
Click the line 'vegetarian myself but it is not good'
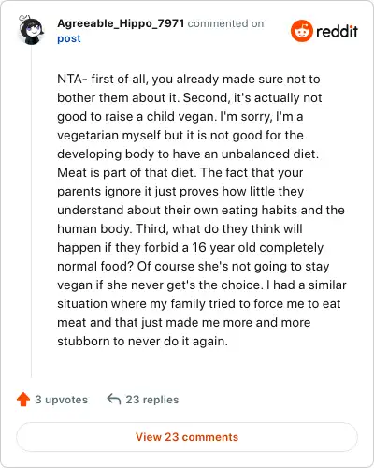pos(180,136)
